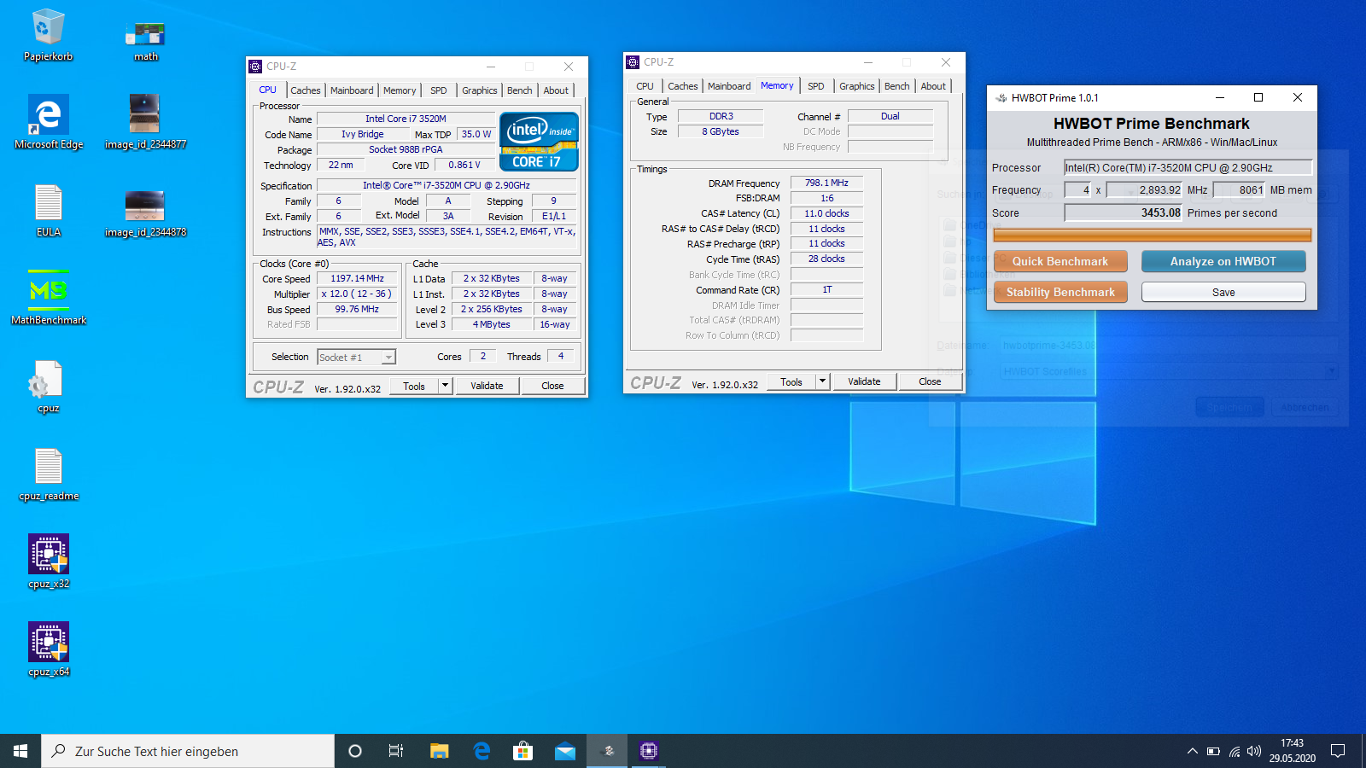
Task: Open image_id_2344877 thumbnail on desktop
Action: pos(145,123)
